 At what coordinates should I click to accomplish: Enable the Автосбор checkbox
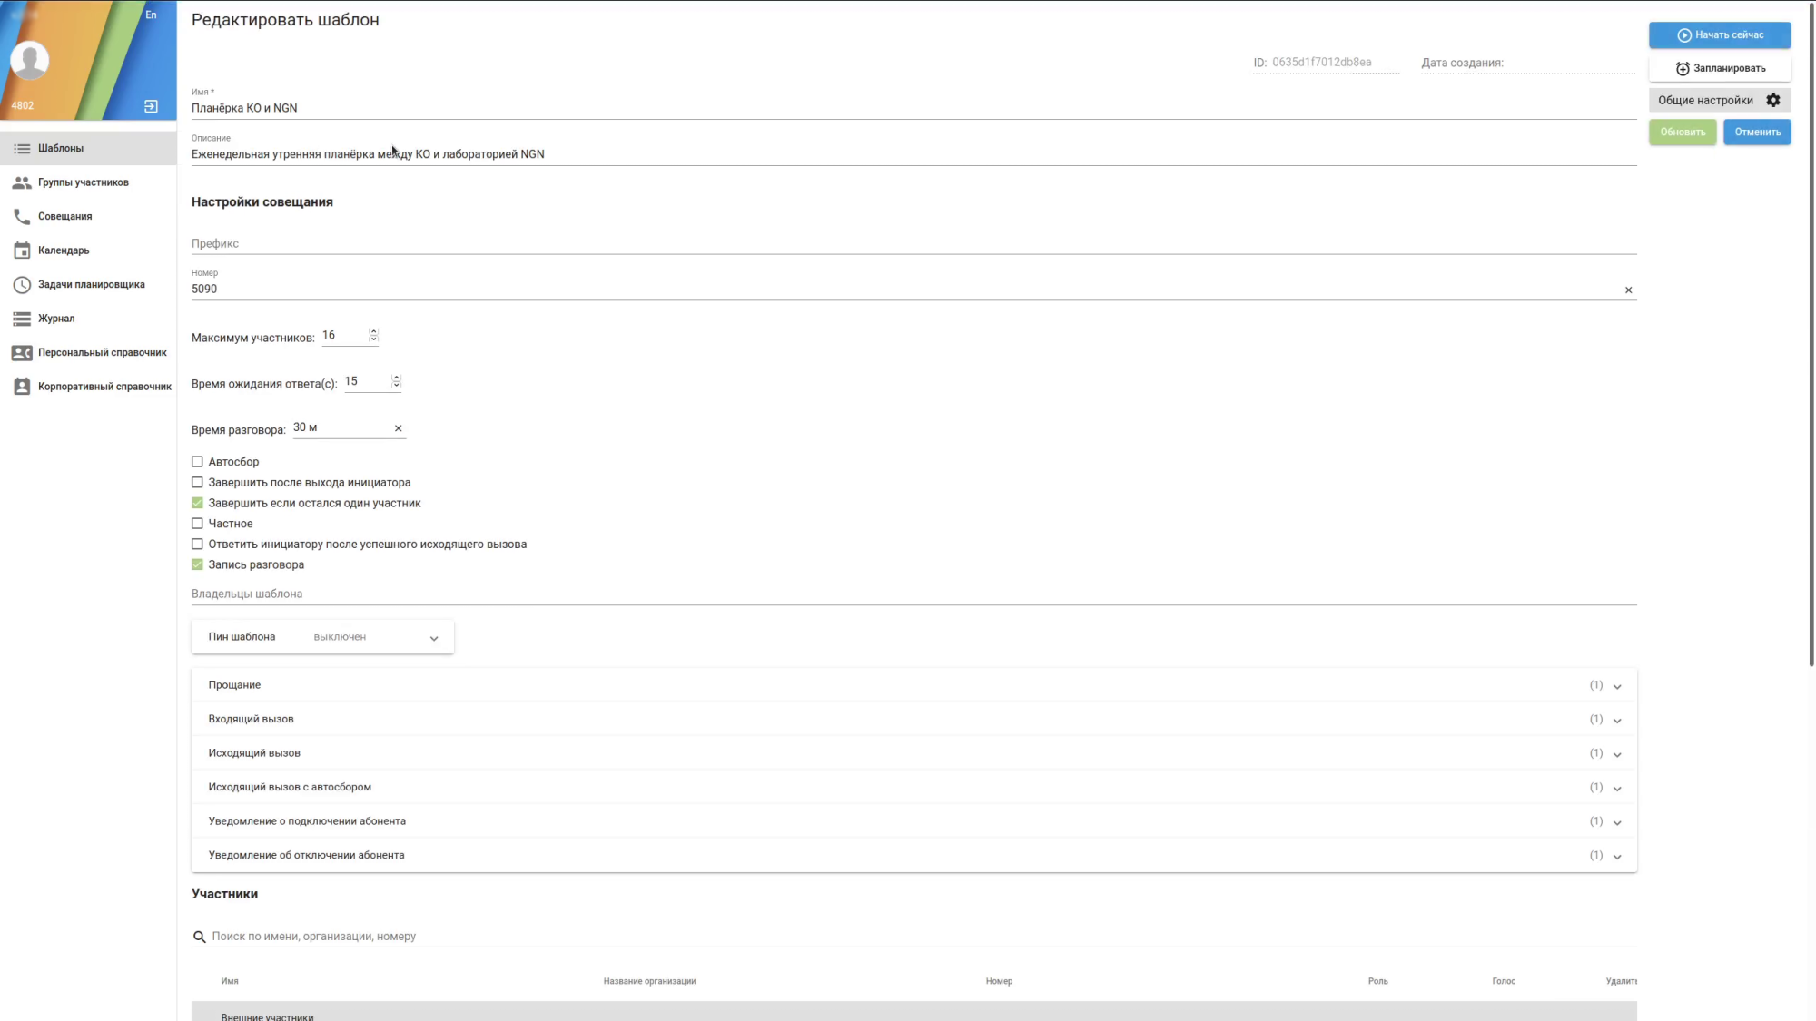(x=197, y=462)
